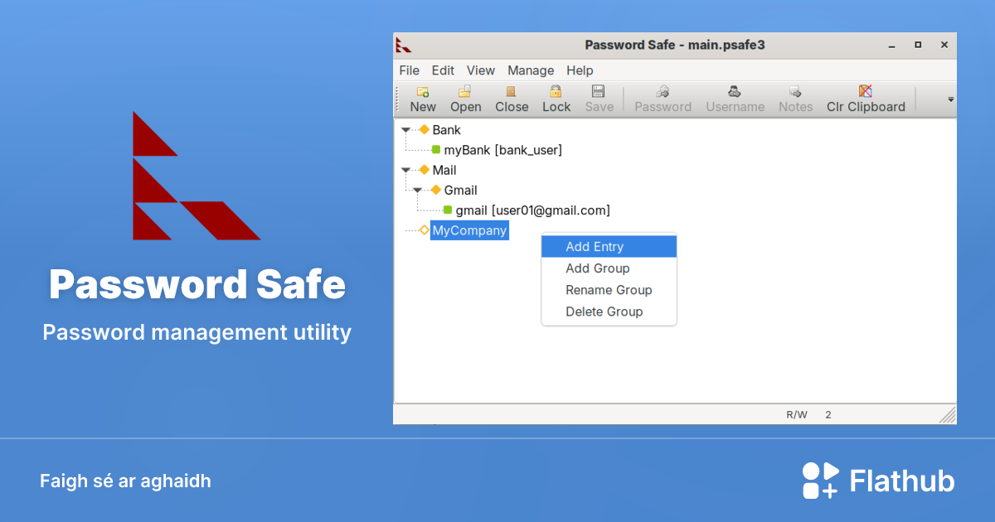The height and width of the screenshot is (522, 995).
Task: Copy password using the Password icon
Action: 663,99
